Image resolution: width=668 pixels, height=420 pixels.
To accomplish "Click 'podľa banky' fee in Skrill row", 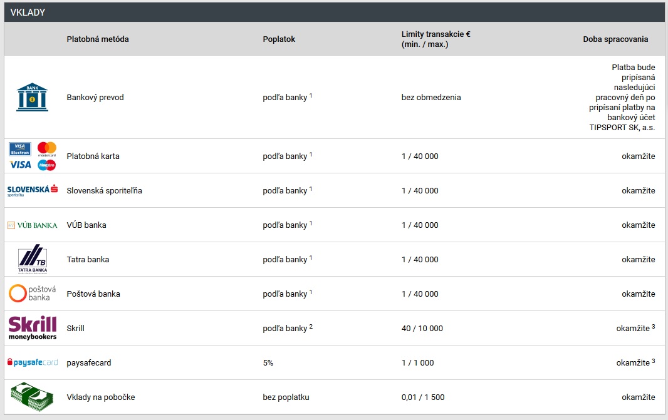I will 288,329.
